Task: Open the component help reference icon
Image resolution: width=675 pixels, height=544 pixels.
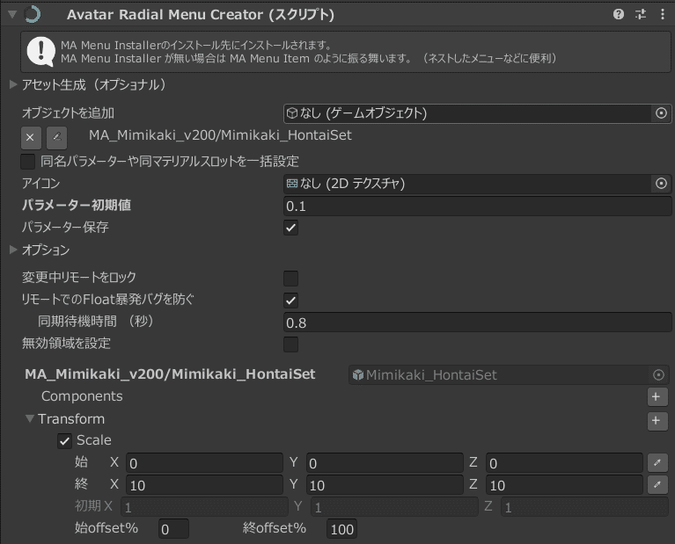Action: (x=618, y=14)
